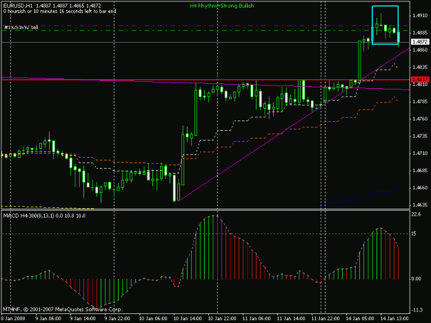
Task: Click the current price tag 1.4872
Action: click(420, 42)
